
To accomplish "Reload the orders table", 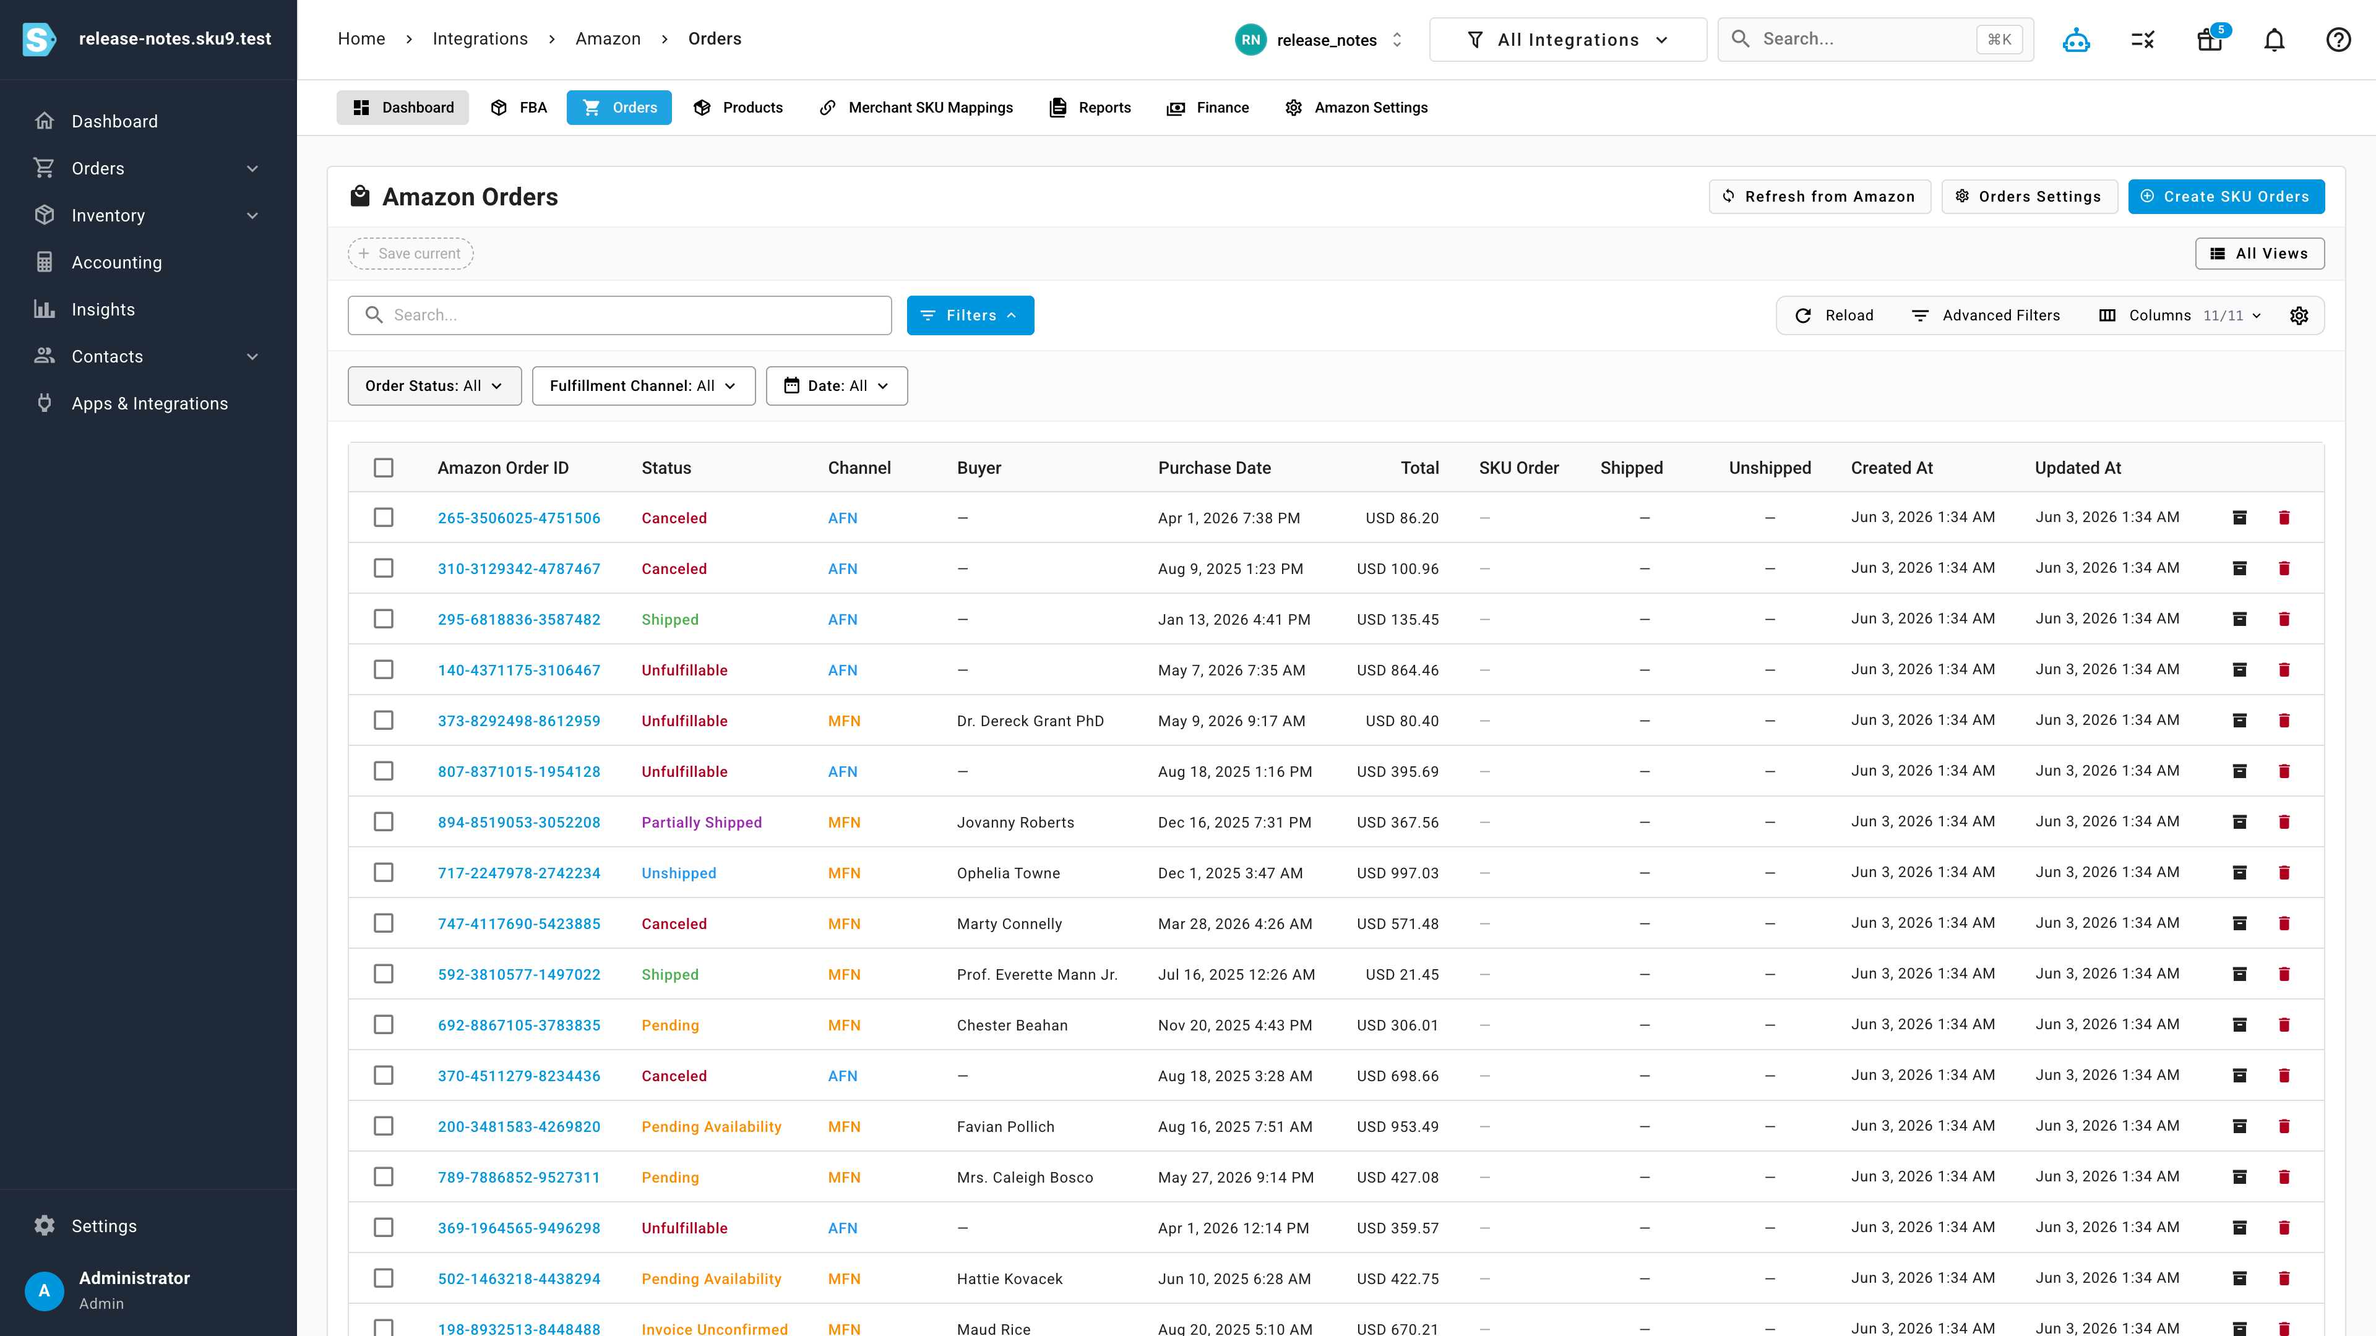I will click(x=1833, y=315).
